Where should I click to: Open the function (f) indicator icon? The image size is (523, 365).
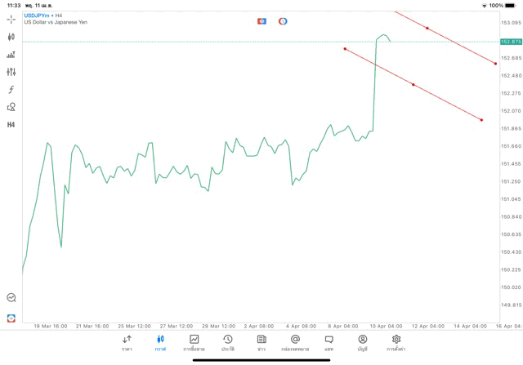click(11, 90)
